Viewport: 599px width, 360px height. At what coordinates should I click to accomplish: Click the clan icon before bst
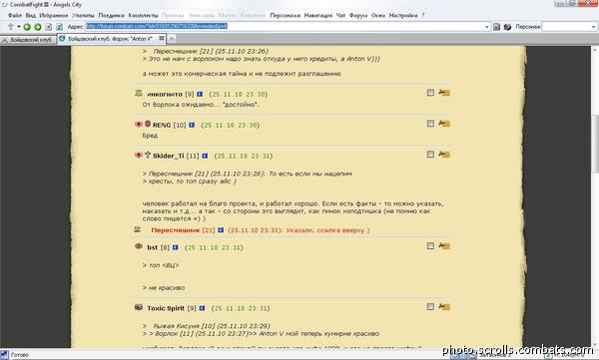pos(139,246)
